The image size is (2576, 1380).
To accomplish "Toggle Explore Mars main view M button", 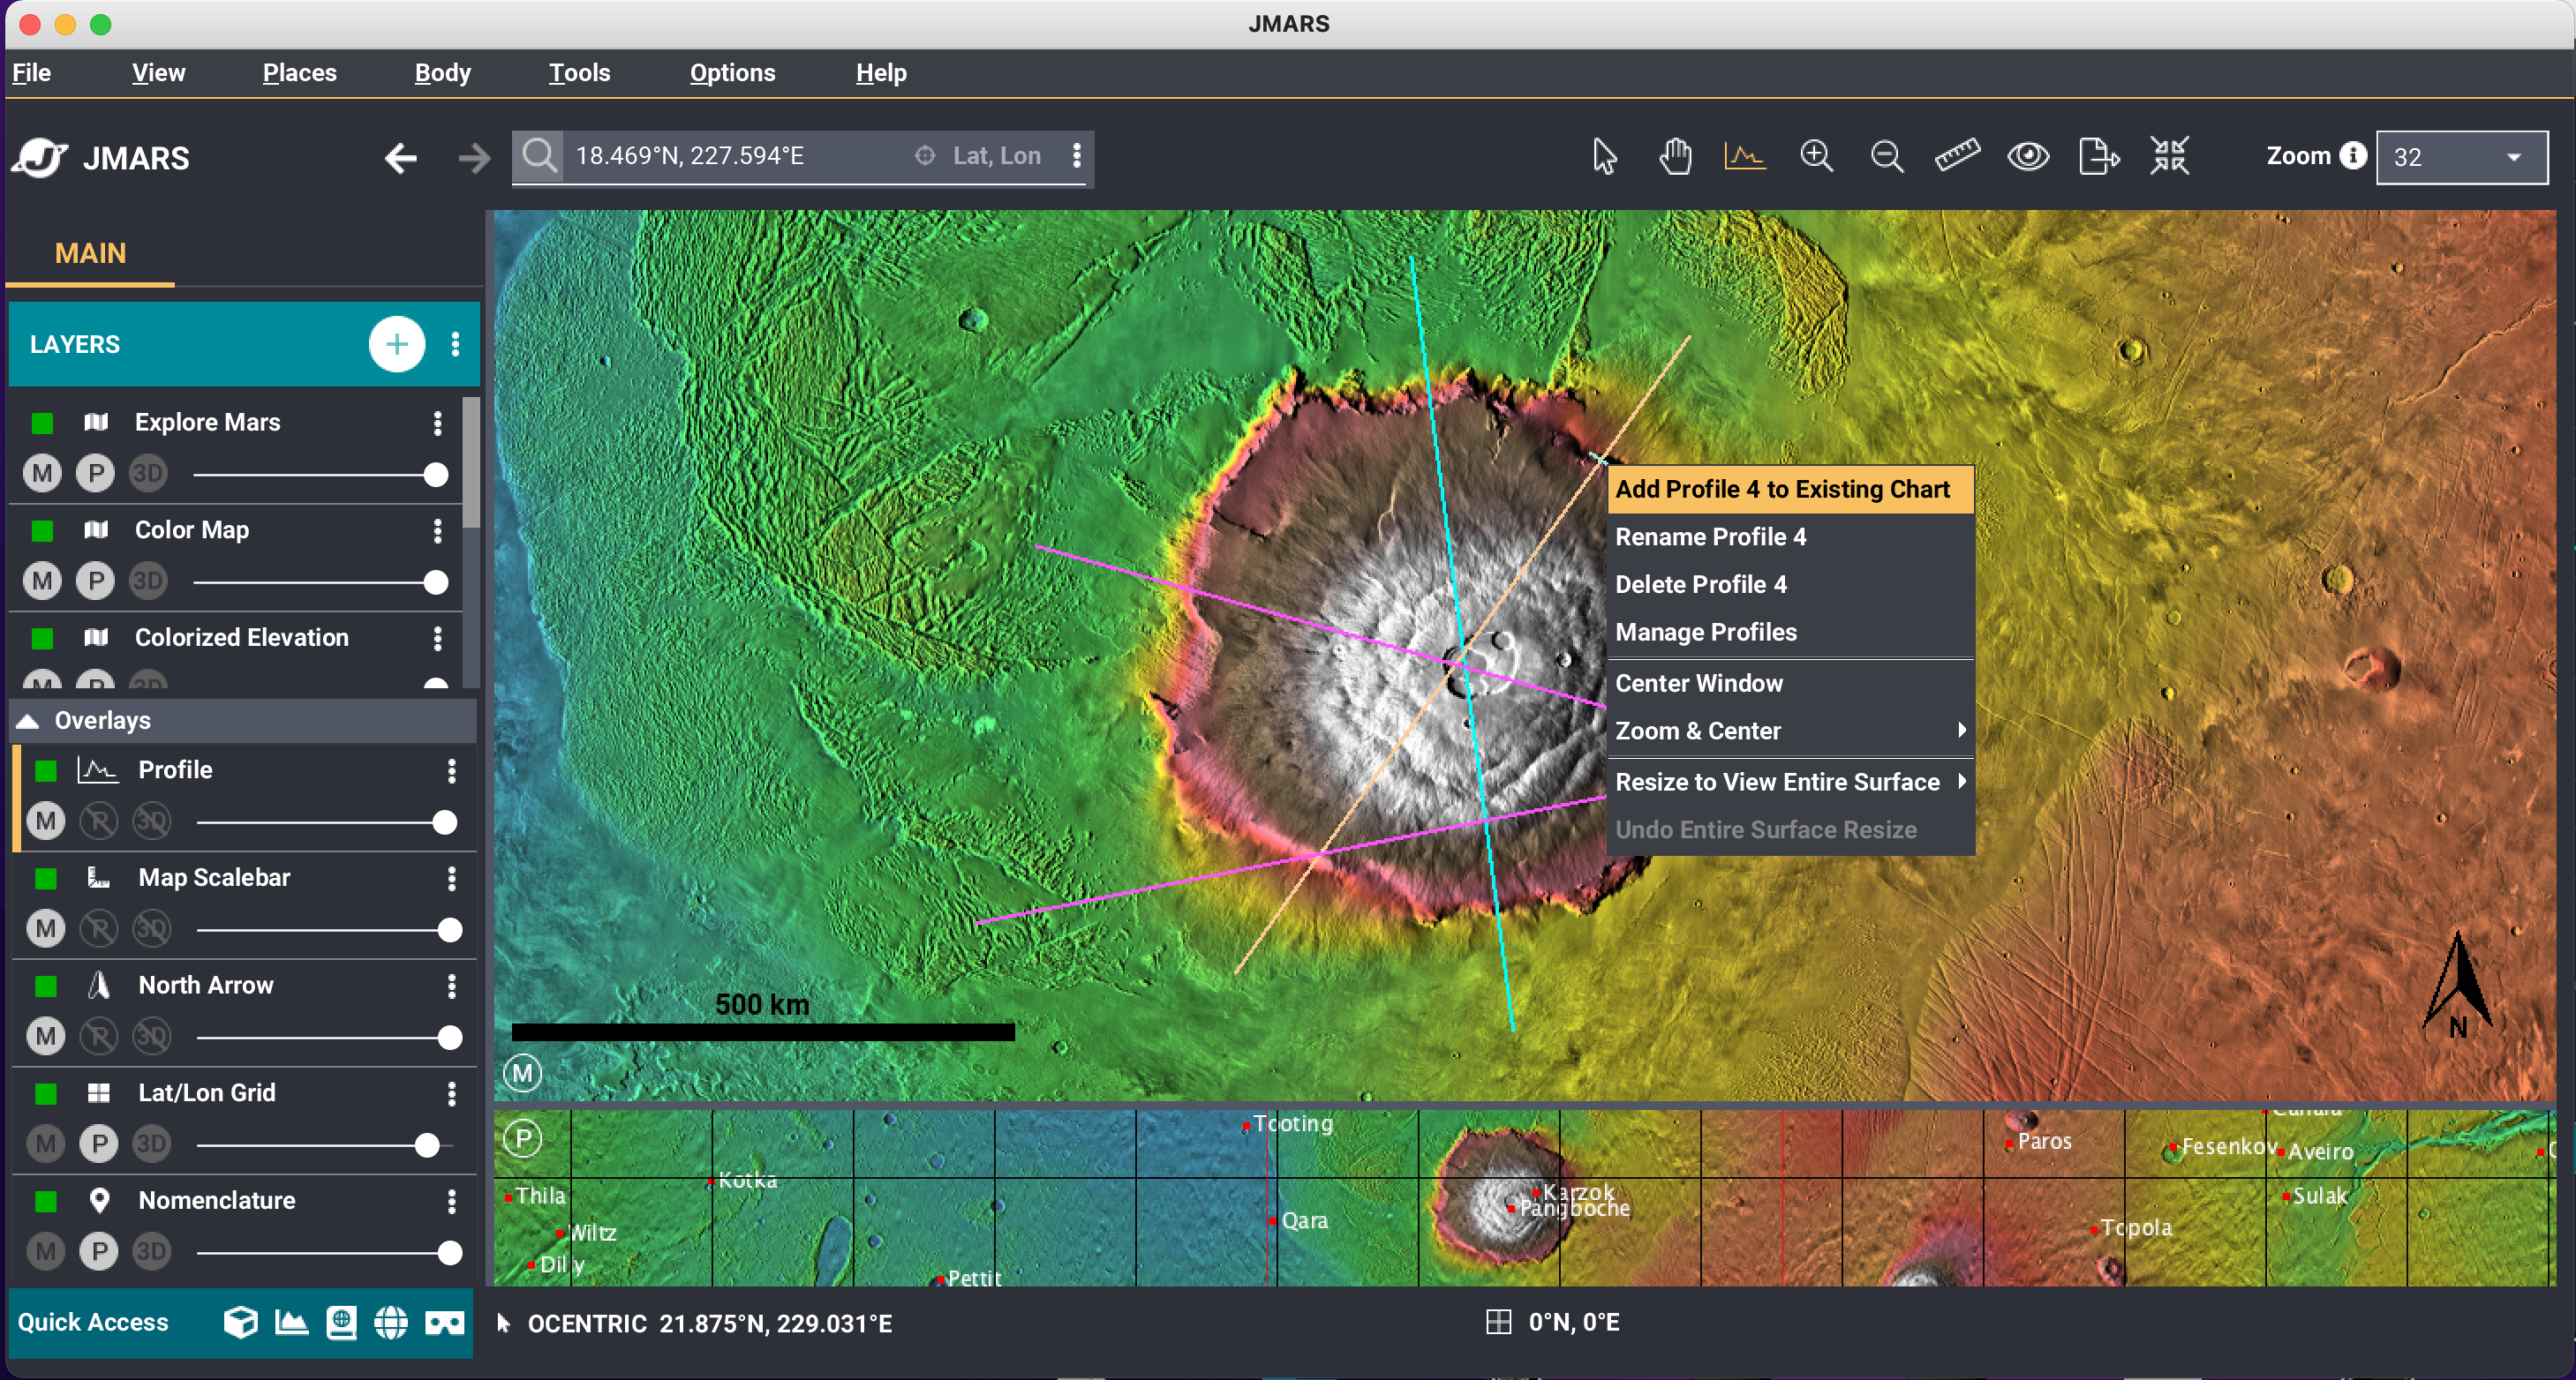I will 42,474.
